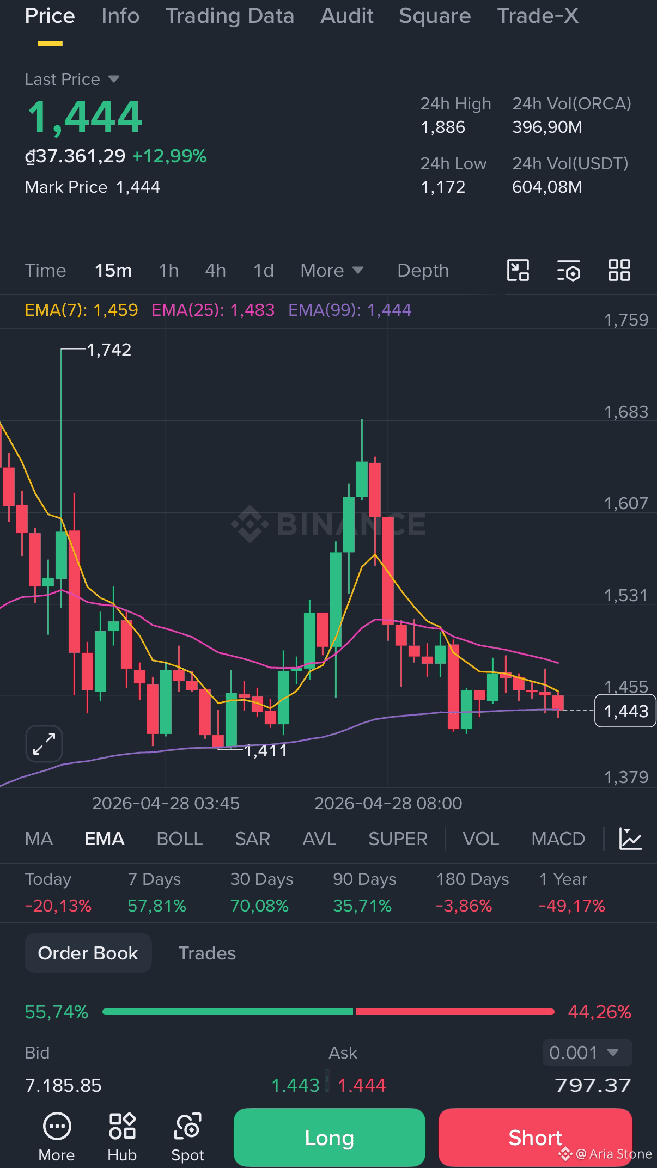657x1168 pixels.
Task: Enable the MA indicator
Action: coord(39,839)
